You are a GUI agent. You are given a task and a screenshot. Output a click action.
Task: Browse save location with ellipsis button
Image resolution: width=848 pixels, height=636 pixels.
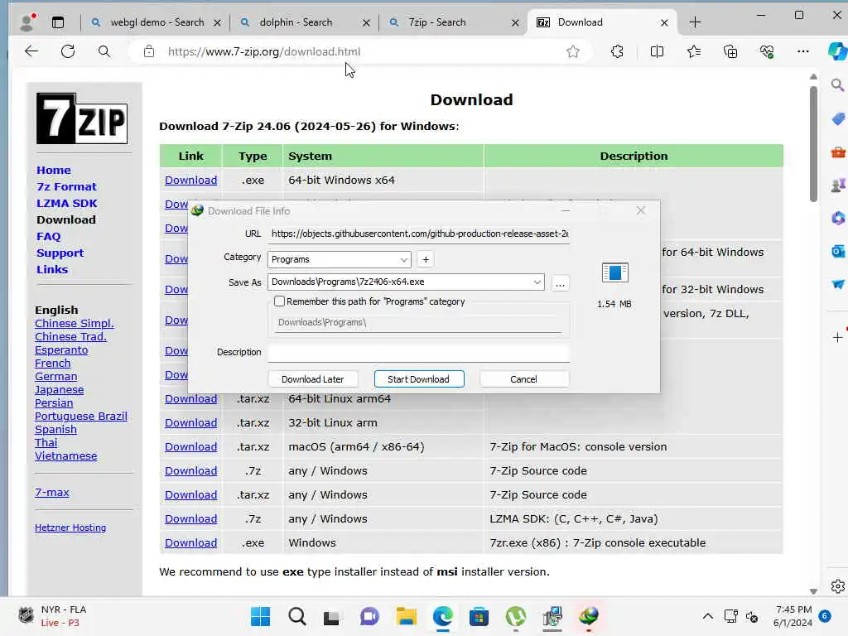pos(561,283)
